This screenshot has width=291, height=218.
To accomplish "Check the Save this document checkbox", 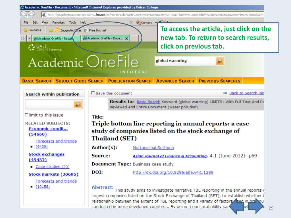I will (93, 93).
